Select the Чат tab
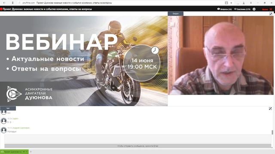275x154 pixels. click(x=8, y=108)
